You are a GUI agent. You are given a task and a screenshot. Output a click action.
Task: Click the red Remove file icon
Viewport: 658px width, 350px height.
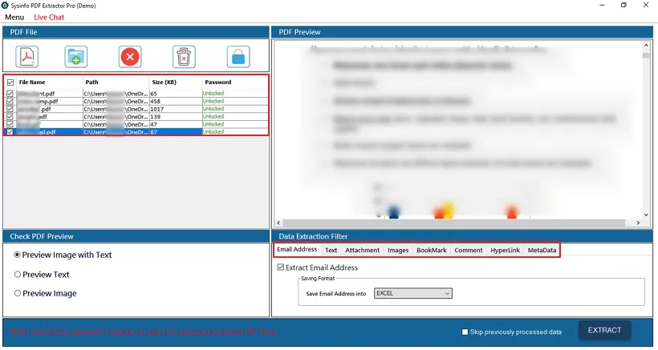tap(130, 57)
